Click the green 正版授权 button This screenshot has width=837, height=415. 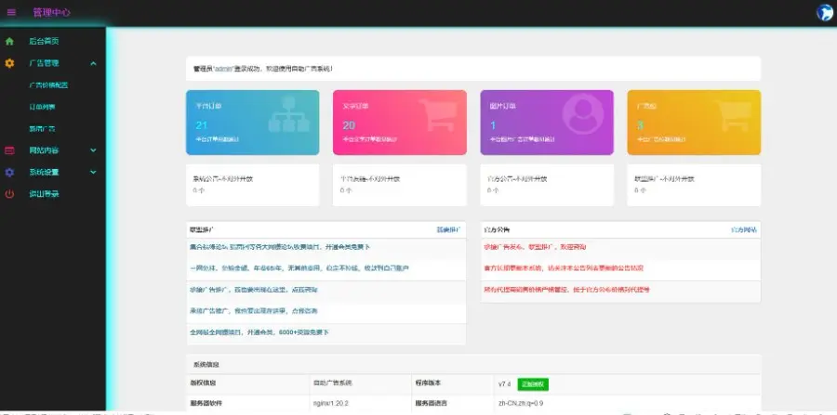(x=533, y=383)
